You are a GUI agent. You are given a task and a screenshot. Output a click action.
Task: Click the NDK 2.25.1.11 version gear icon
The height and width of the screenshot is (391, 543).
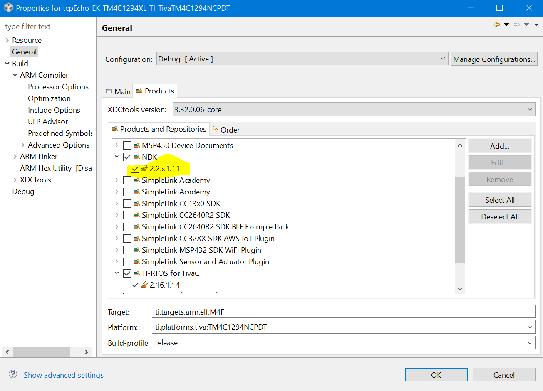coord(144,169)
